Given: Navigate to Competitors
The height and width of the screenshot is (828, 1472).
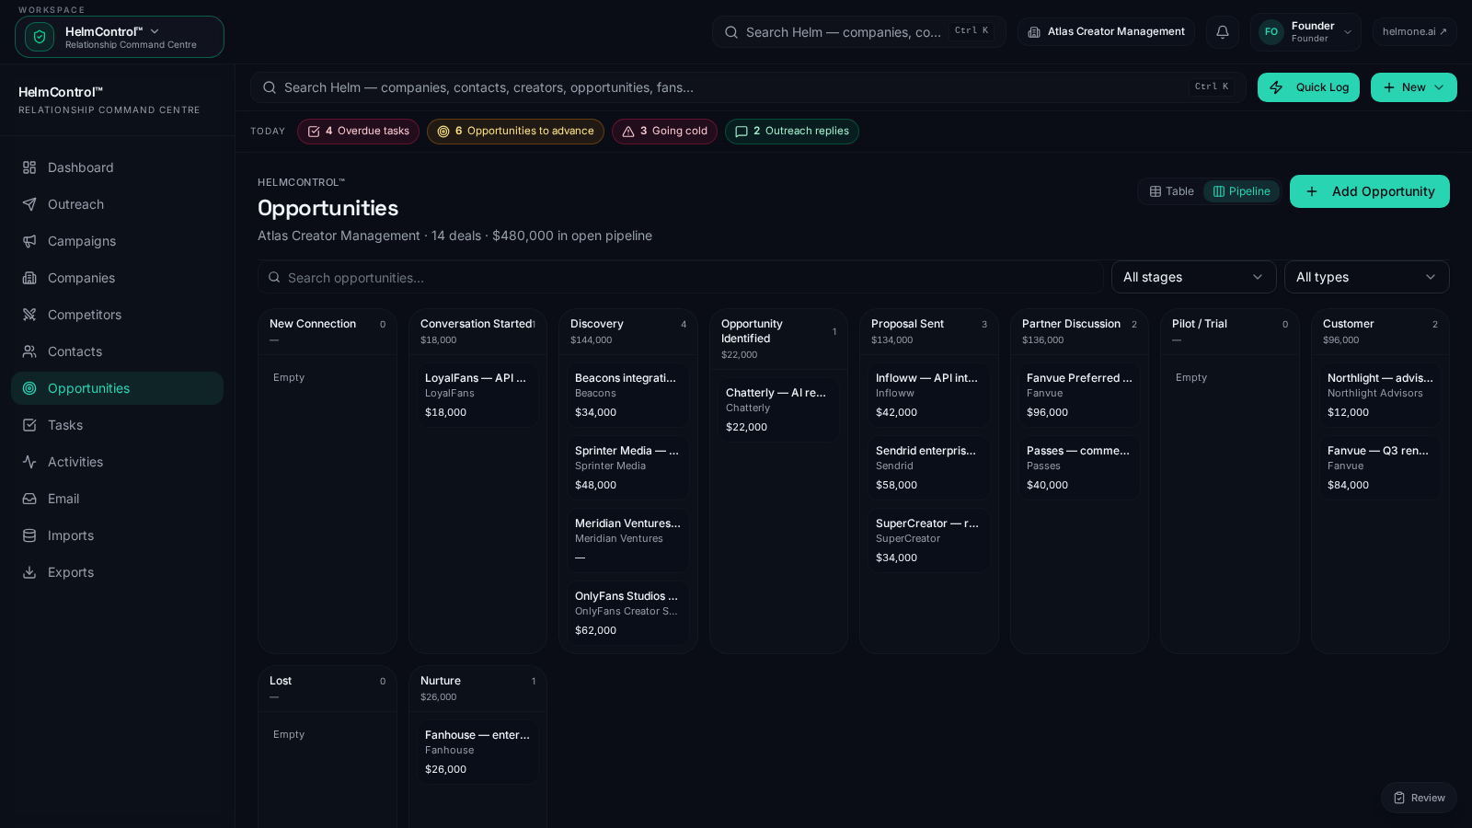Looking at the screenshot, I should coord(118,315).
